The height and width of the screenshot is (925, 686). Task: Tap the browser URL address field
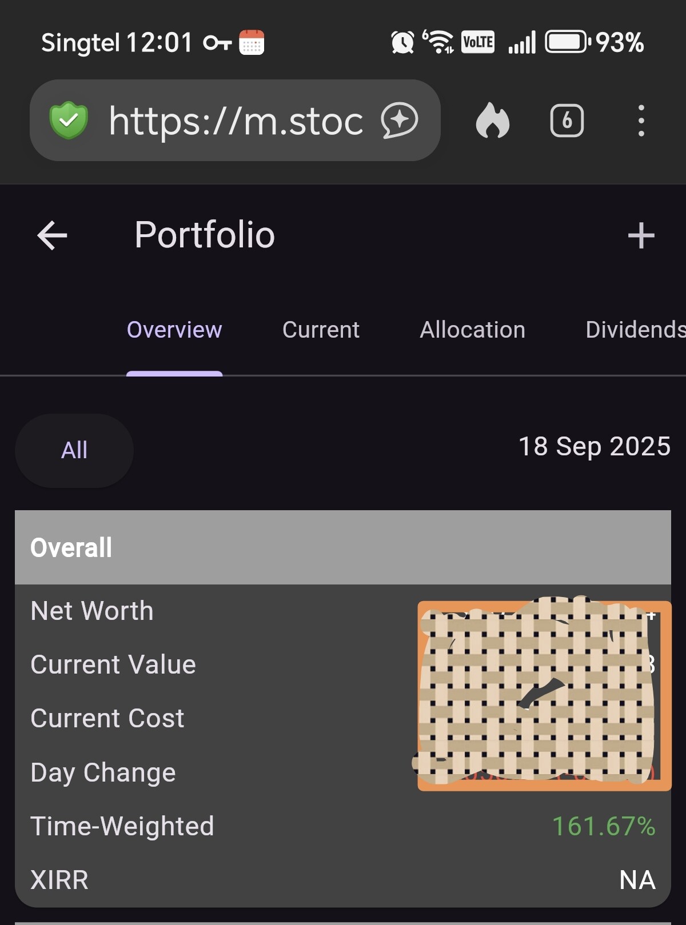[236, 121]
